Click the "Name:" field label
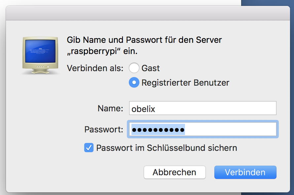Viewport: 294px width, 195px height. [110, 108]
